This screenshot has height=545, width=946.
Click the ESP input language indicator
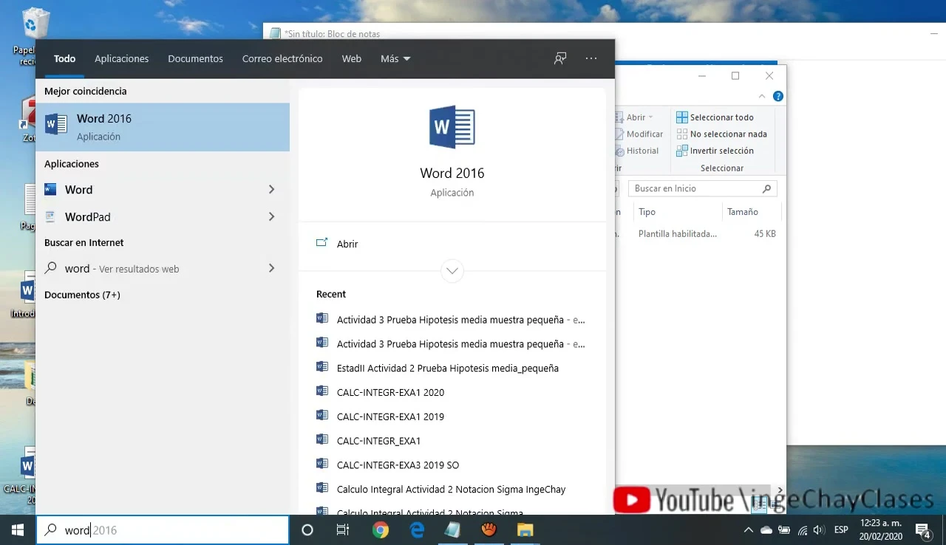coord(841,529)
